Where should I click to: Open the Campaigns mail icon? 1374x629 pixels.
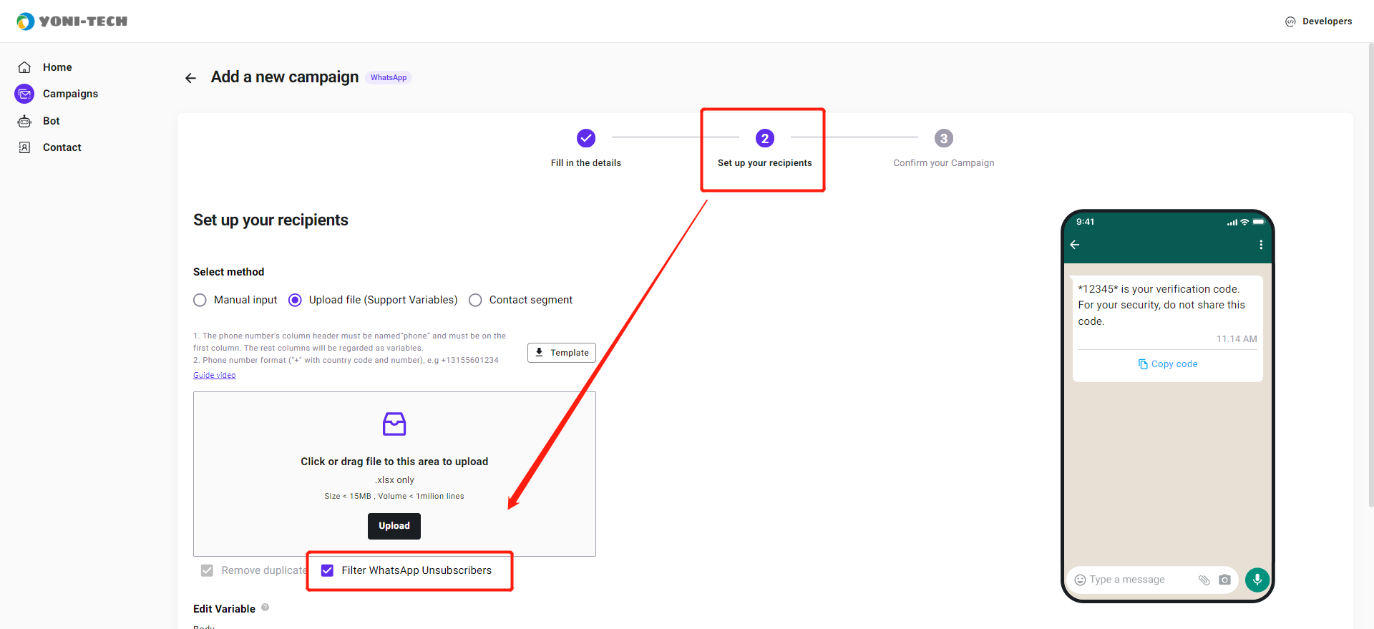point(24,94)
